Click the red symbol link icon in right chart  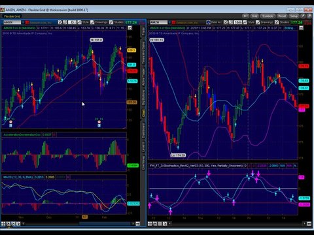(173, 22)
